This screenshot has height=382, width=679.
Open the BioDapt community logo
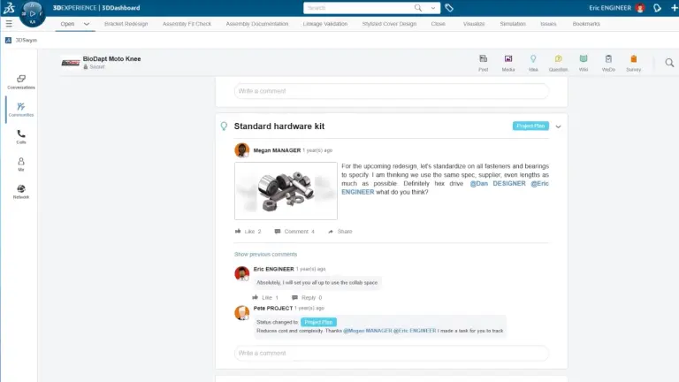[71, 63]
